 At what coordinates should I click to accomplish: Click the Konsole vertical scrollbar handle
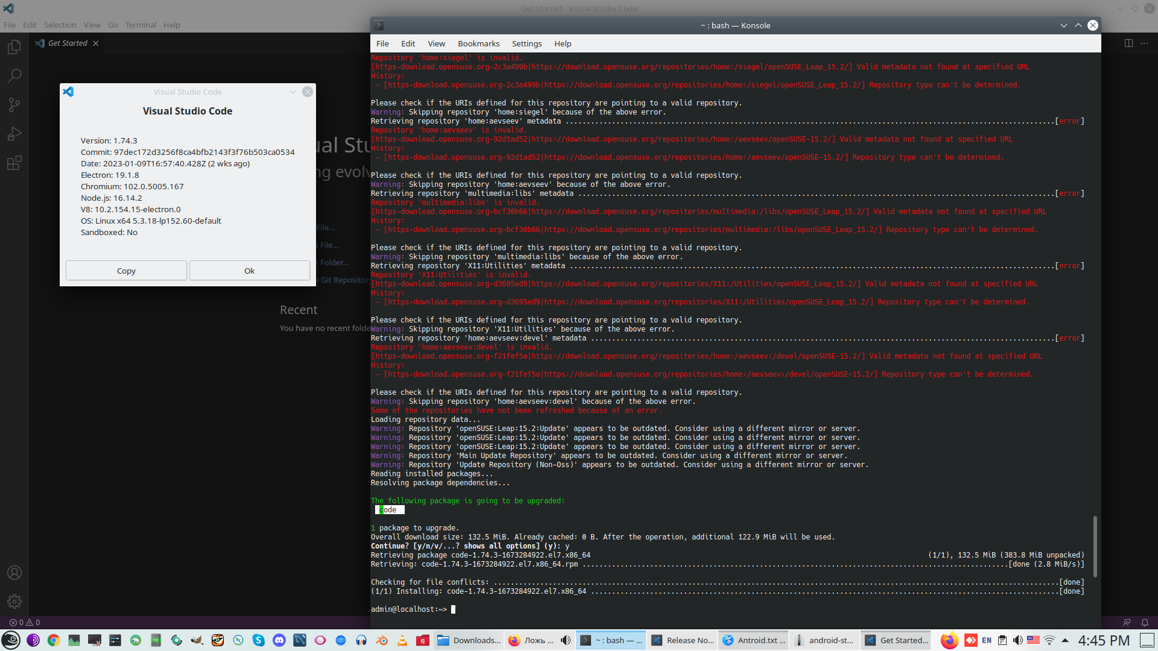(1095, 546)
